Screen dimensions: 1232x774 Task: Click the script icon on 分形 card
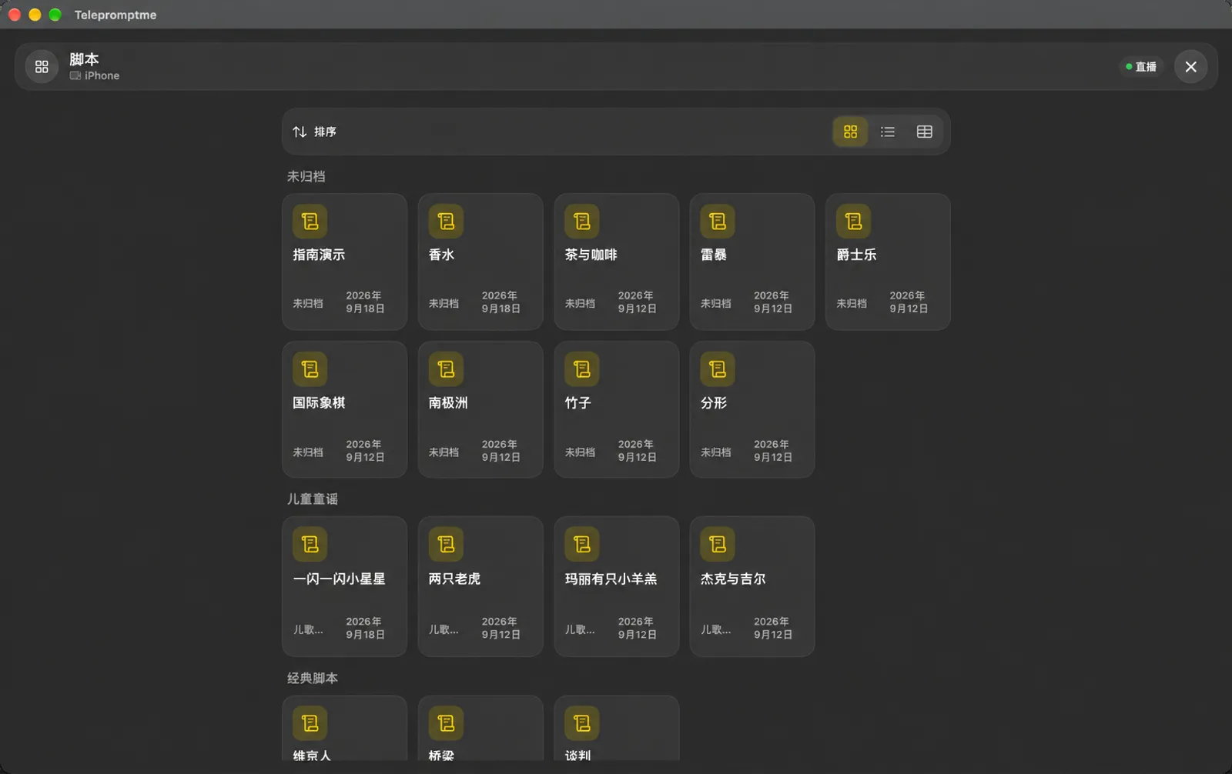pos(717,369)
